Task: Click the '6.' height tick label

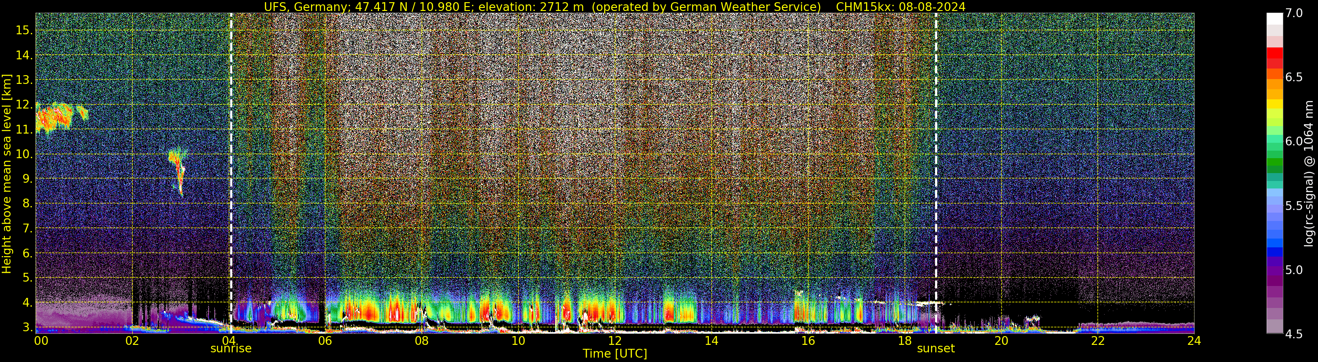Action: 28,253
